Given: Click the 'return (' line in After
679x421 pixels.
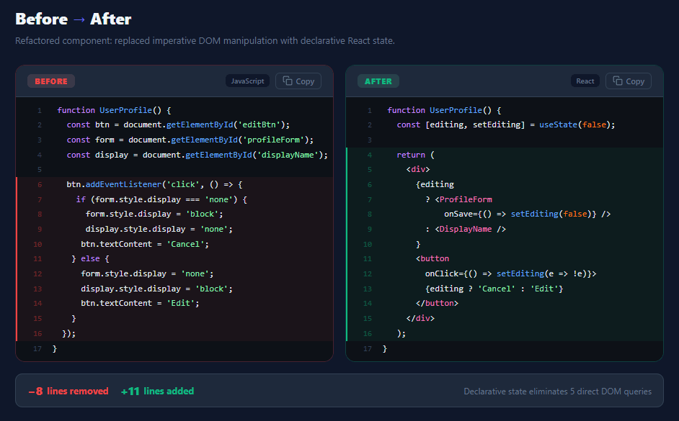Looking at the screenshot, I should pos(505,155).
